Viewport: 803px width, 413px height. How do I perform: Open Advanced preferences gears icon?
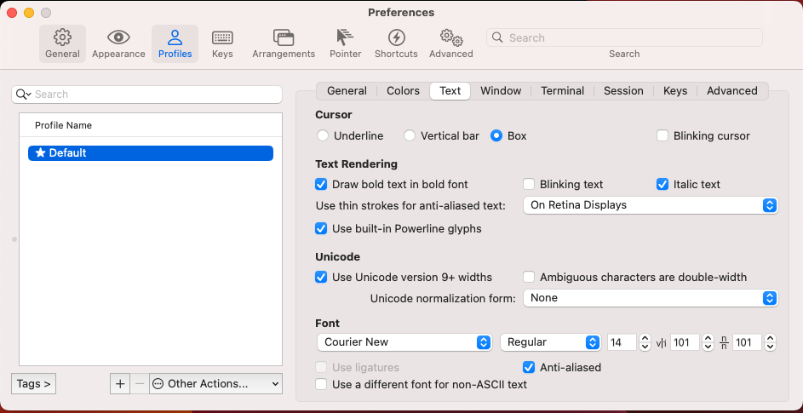pyautogui.click(x=451, y=37)
